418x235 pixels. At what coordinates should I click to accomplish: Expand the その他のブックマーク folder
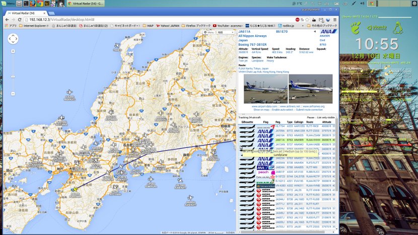coord(322,26)
